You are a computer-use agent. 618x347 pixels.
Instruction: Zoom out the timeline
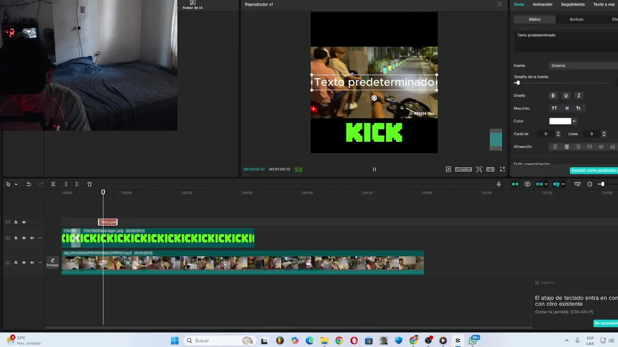tap(590, 184)
